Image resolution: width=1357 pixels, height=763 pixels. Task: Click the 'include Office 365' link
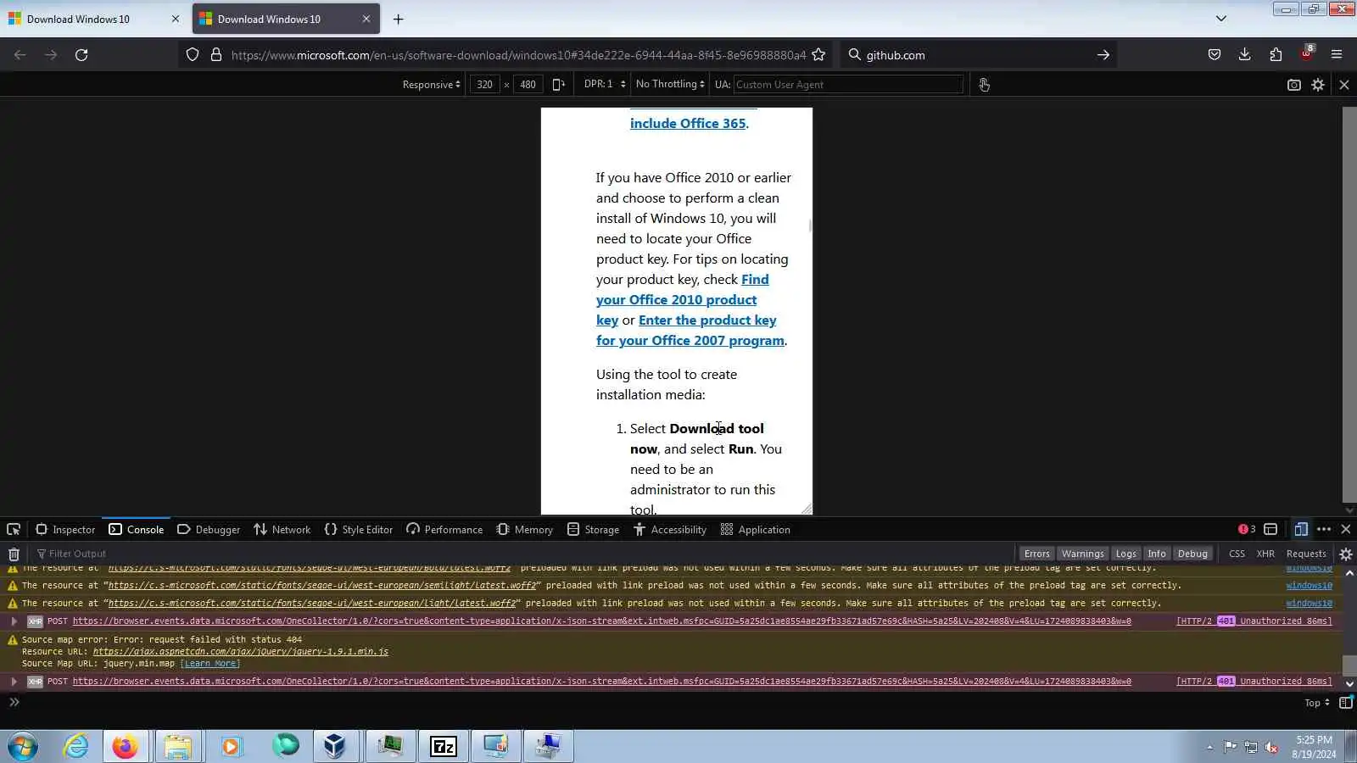[x=688, y=123]
